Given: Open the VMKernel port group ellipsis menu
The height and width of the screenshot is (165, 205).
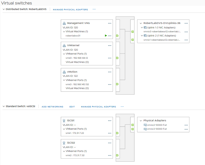Looking at the screenshot, I should click(110, 45).
